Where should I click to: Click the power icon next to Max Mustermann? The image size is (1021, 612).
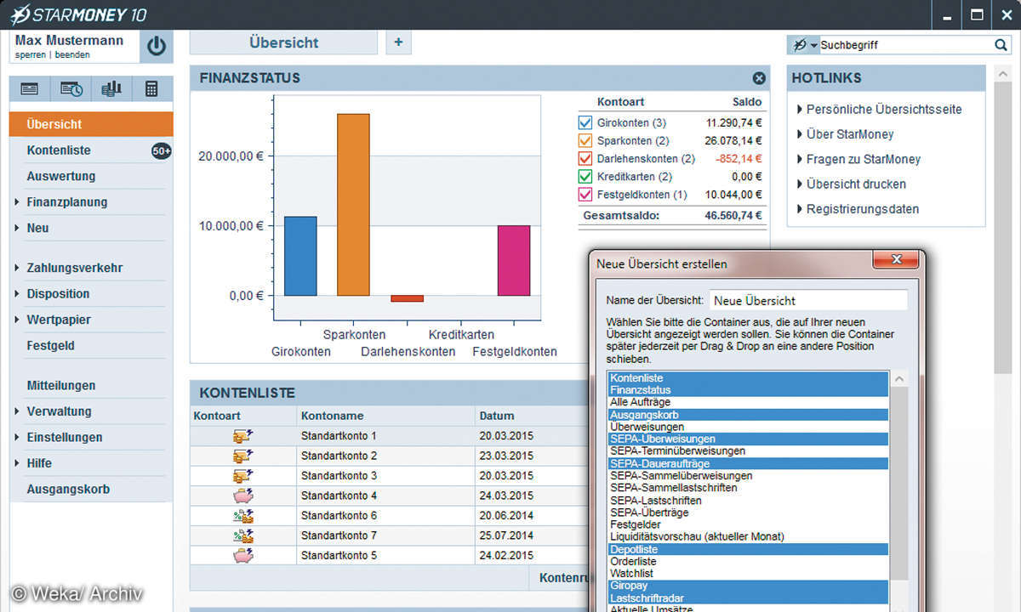pyautogui.click(x=156, y=47)
